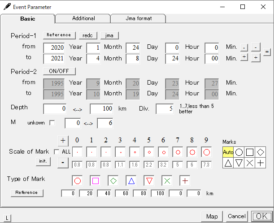Select the X cross shape in Marks palette
274x223 pixels.
point(249,163)
